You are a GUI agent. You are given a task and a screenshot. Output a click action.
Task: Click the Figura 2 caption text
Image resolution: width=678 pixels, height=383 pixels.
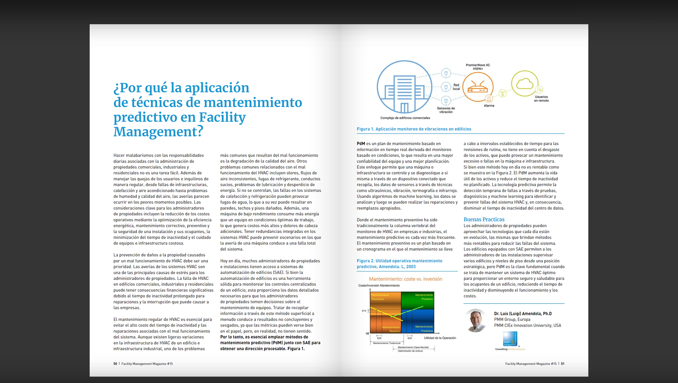coord(399,264)
